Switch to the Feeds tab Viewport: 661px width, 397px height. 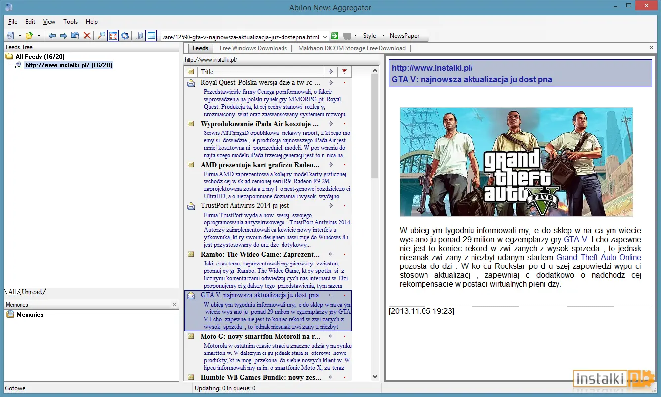[x=200, y=48]
